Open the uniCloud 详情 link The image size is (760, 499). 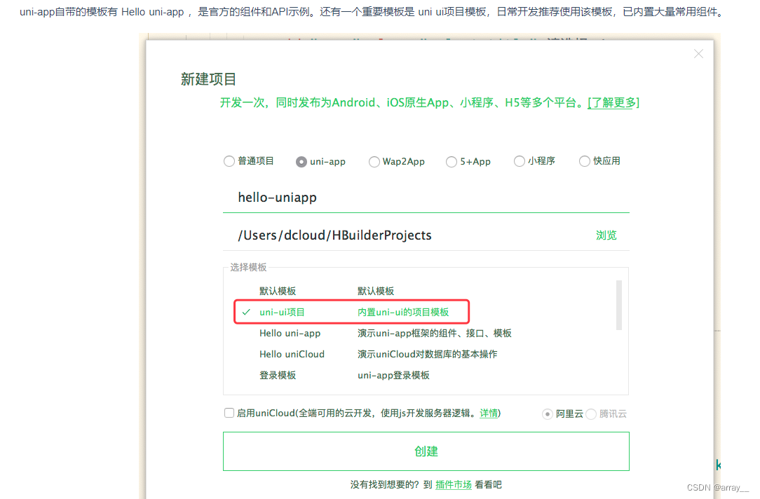click(489, 413)
